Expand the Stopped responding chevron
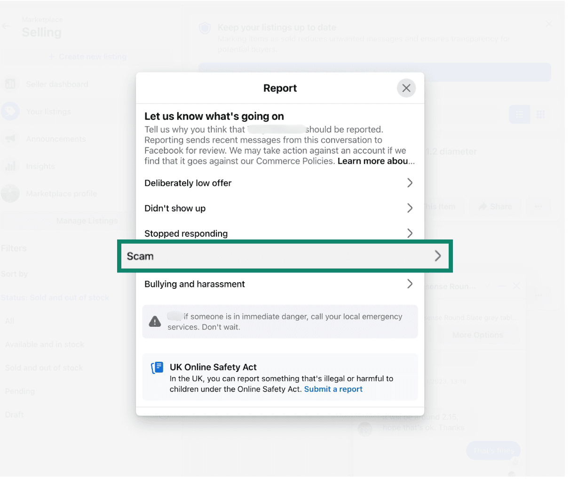Viewport: 570px width, 479px height. coord(409,233)
